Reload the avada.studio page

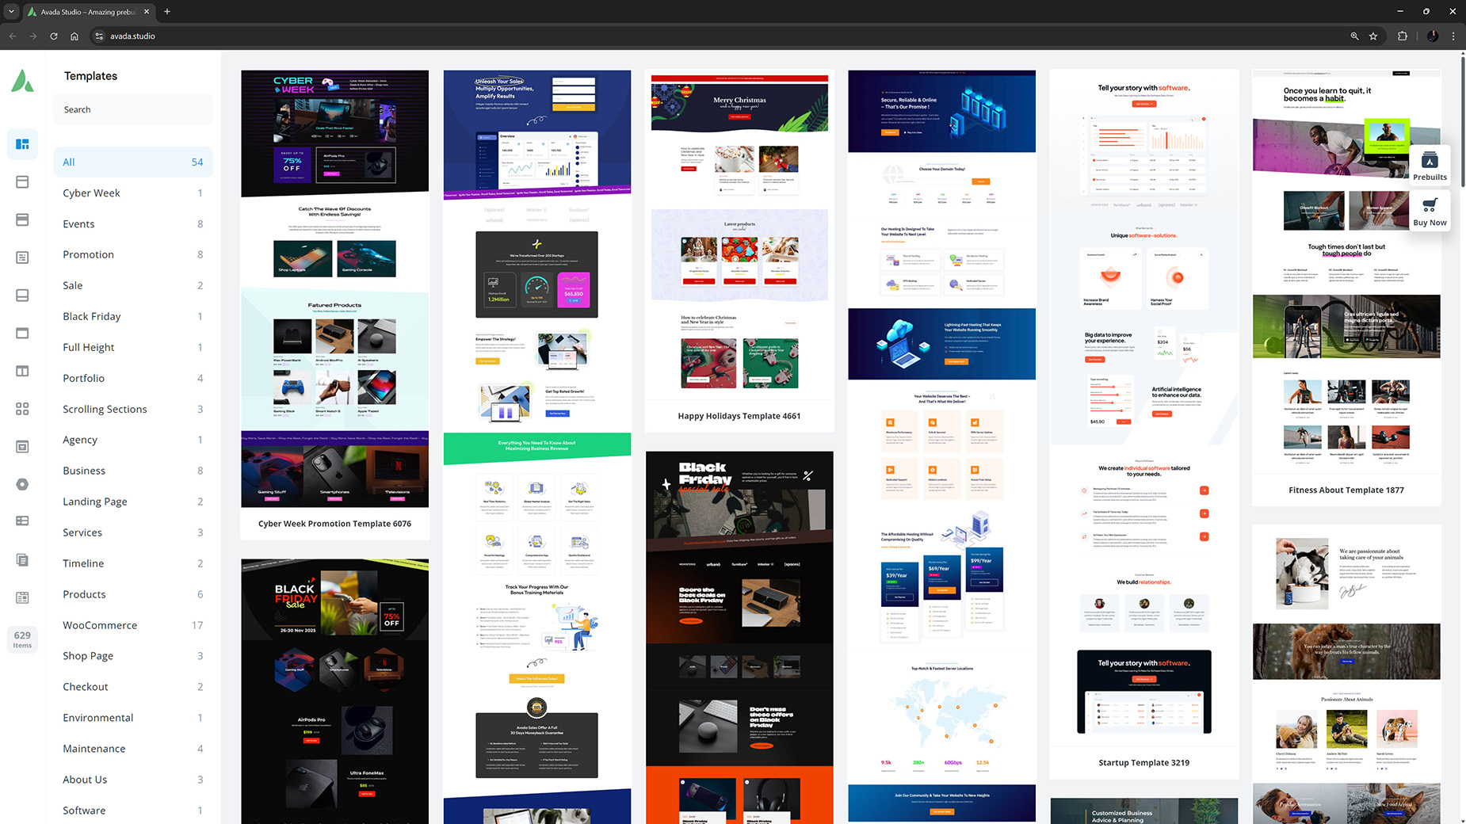[54, 36]
